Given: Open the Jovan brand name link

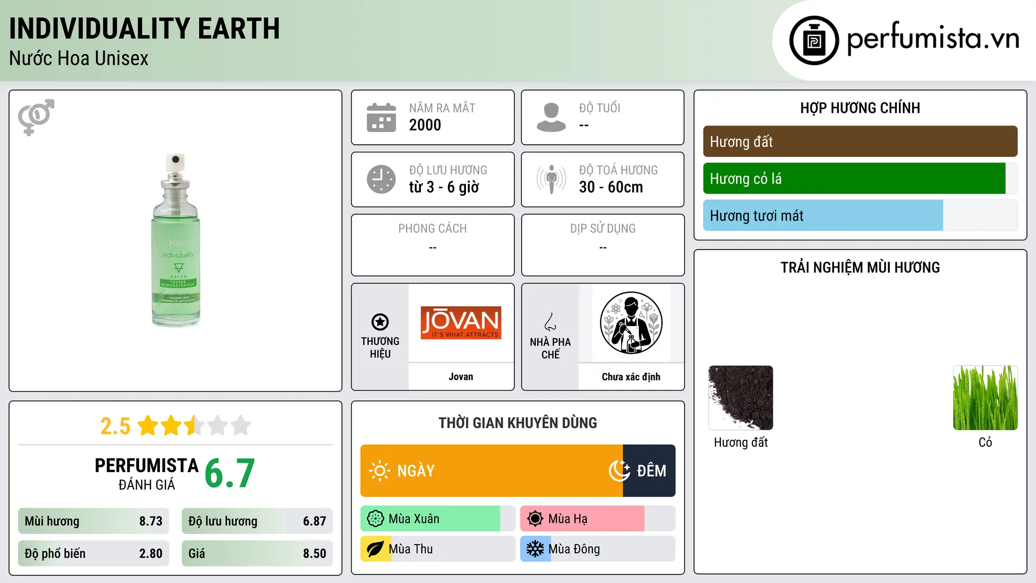Looking at the screenshot, I should coord(461,377).
